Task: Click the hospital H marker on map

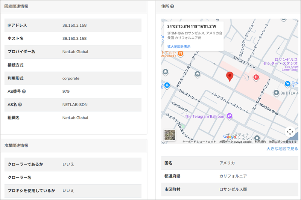Action: point(256,78)
